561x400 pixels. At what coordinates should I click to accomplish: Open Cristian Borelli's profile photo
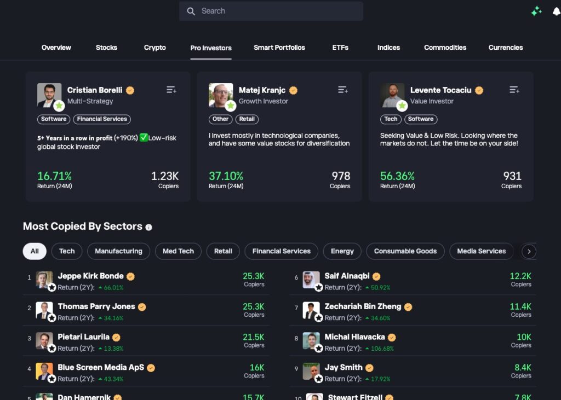pos(49,95)
